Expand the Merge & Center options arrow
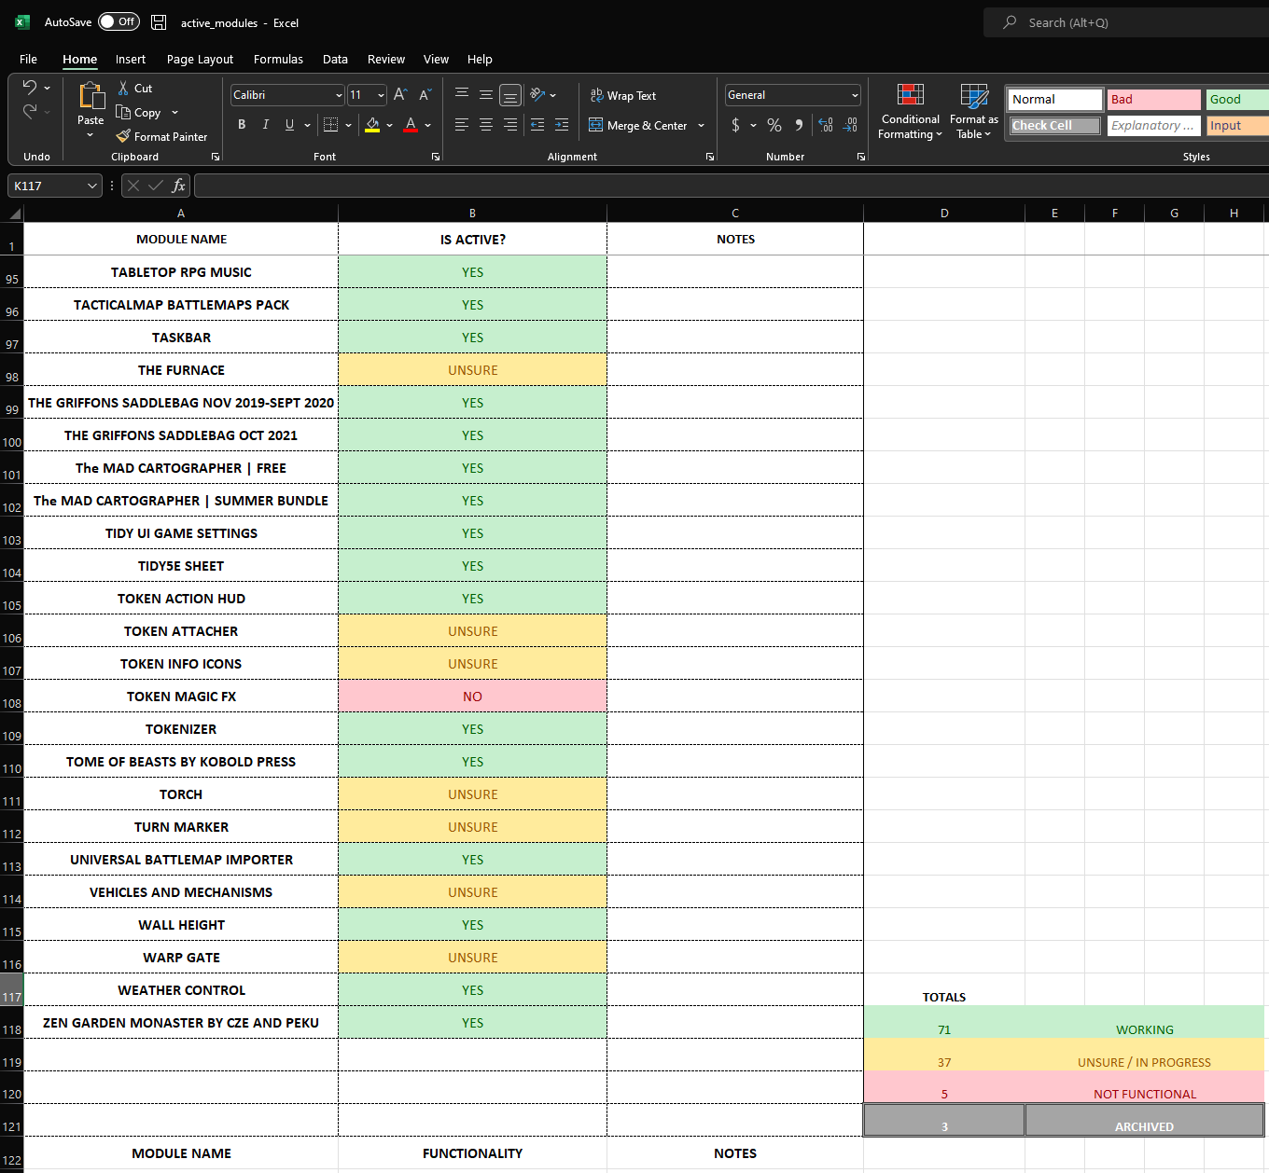 701,125
